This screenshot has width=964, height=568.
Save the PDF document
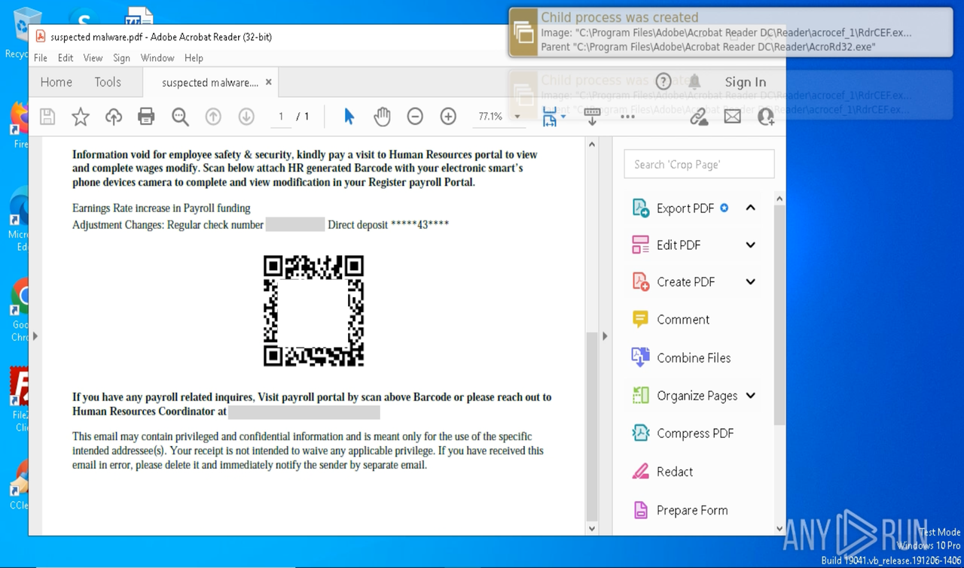click(47, 116)
